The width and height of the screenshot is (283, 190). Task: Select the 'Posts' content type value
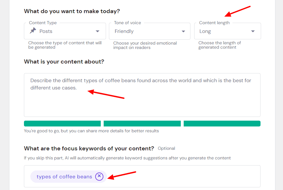pyautogui.click(x=46, y=31)
